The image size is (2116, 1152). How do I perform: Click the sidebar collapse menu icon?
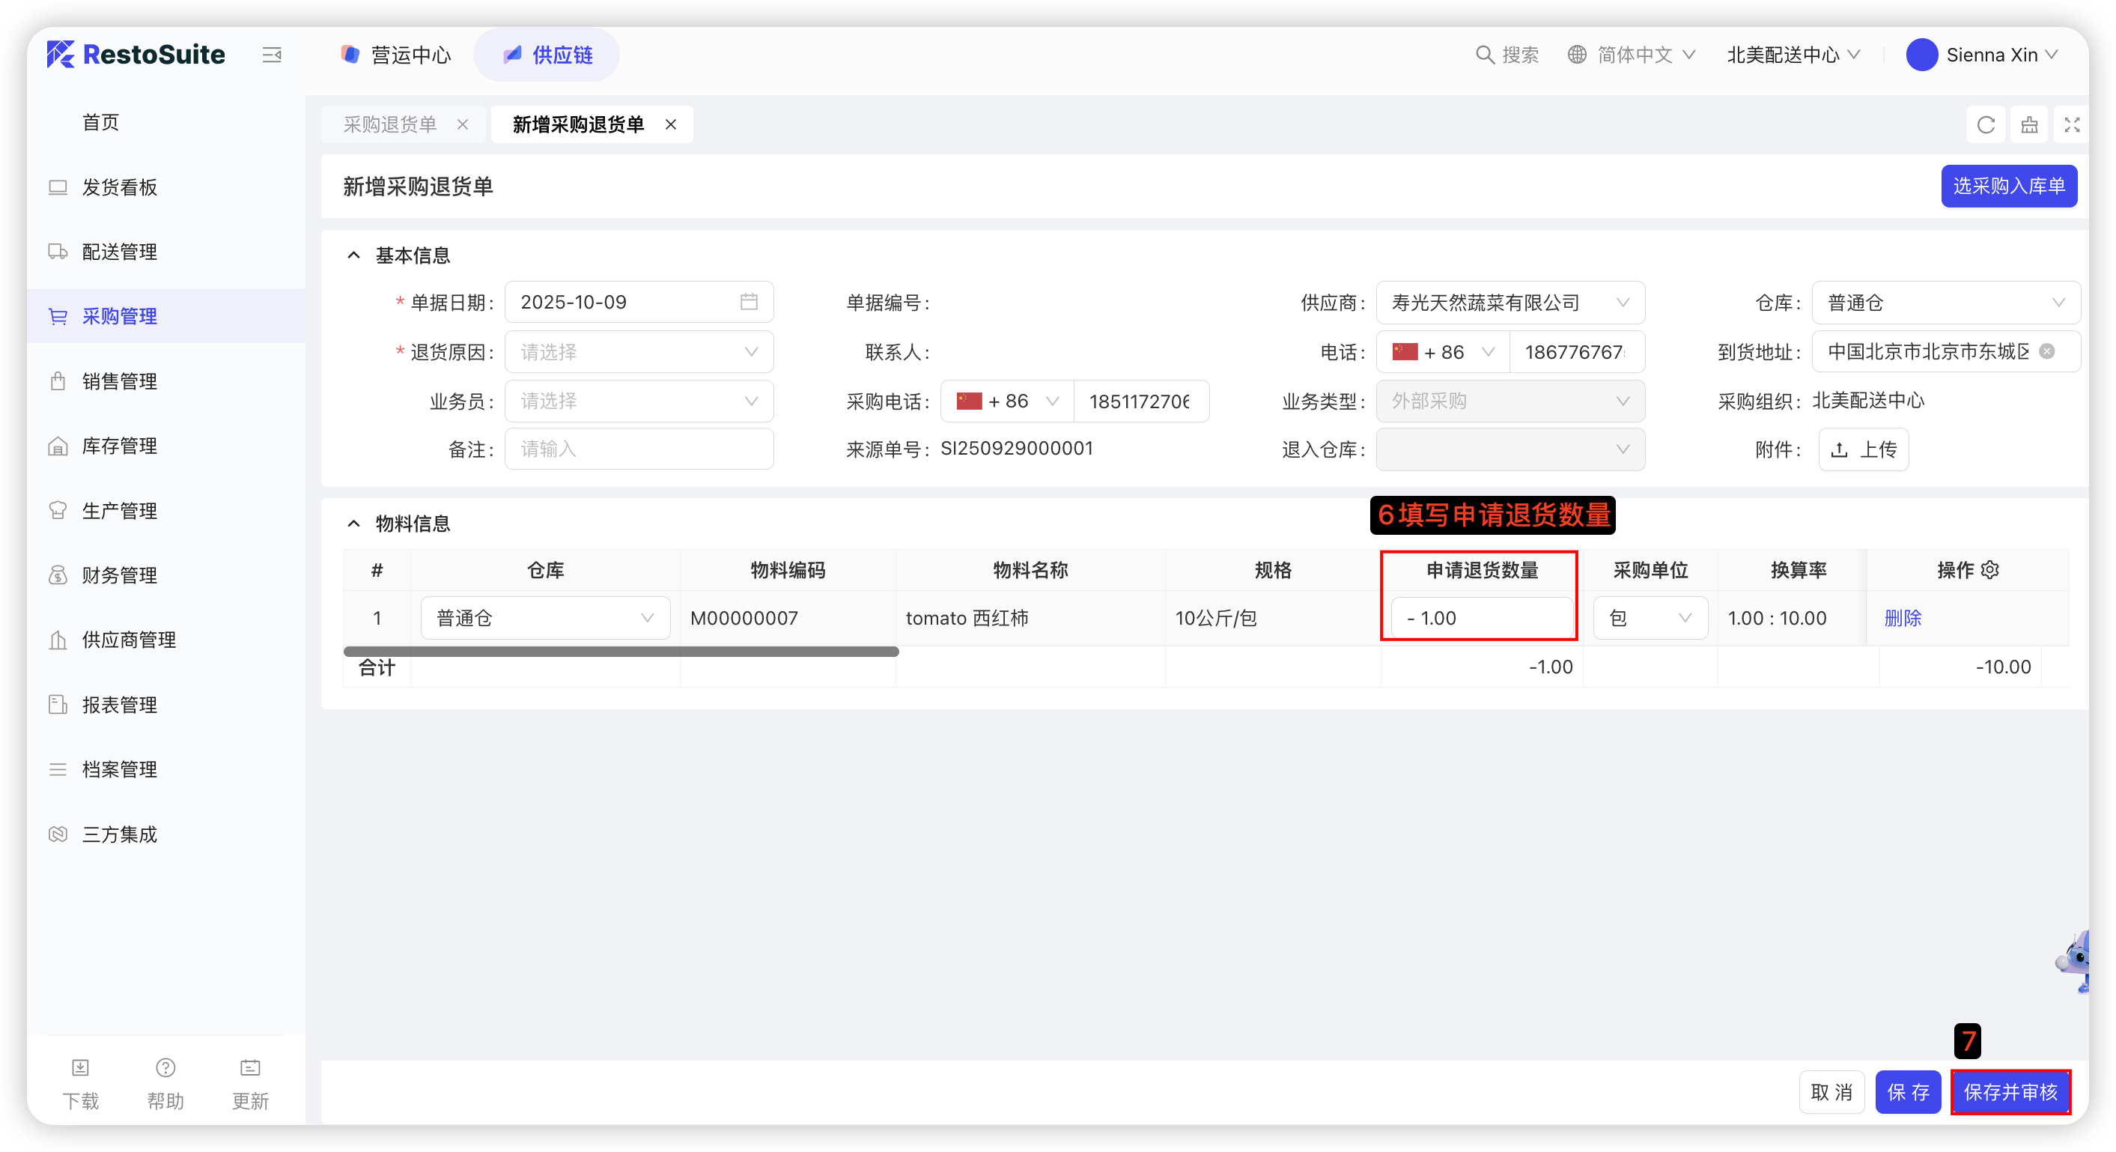(x=272, y=55)
